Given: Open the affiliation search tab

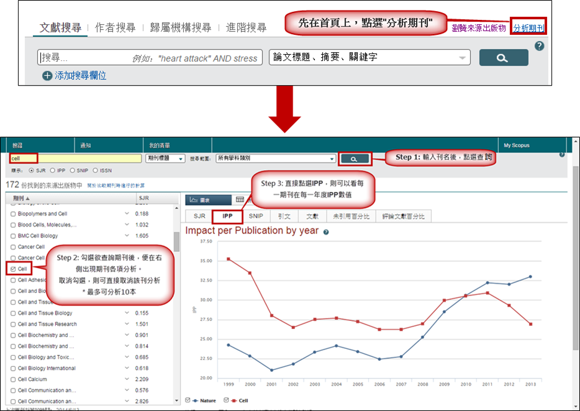Looking at the screenshot, I should (181, 27).
